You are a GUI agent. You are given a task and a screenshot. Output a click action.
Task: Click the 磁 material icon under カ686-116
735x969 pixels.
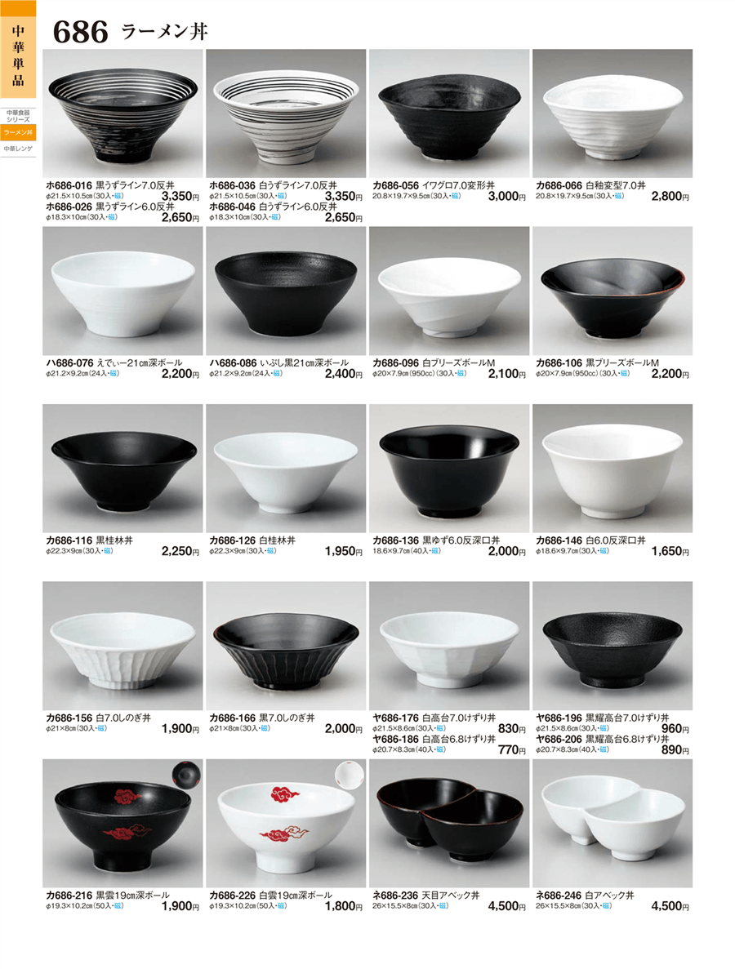click(x=108, y=551)
